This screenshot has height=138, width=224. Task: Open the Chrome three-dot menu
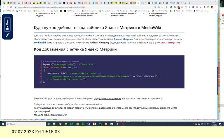click(x=216, y=7)
